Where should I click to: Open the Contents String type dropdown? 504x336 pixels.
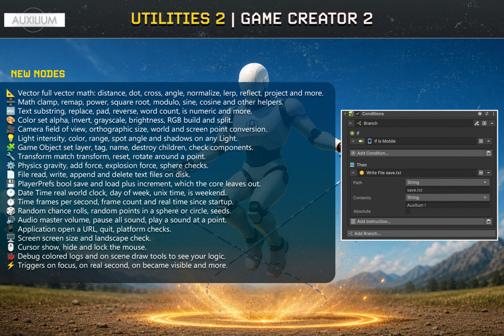(x=448, y=197)
